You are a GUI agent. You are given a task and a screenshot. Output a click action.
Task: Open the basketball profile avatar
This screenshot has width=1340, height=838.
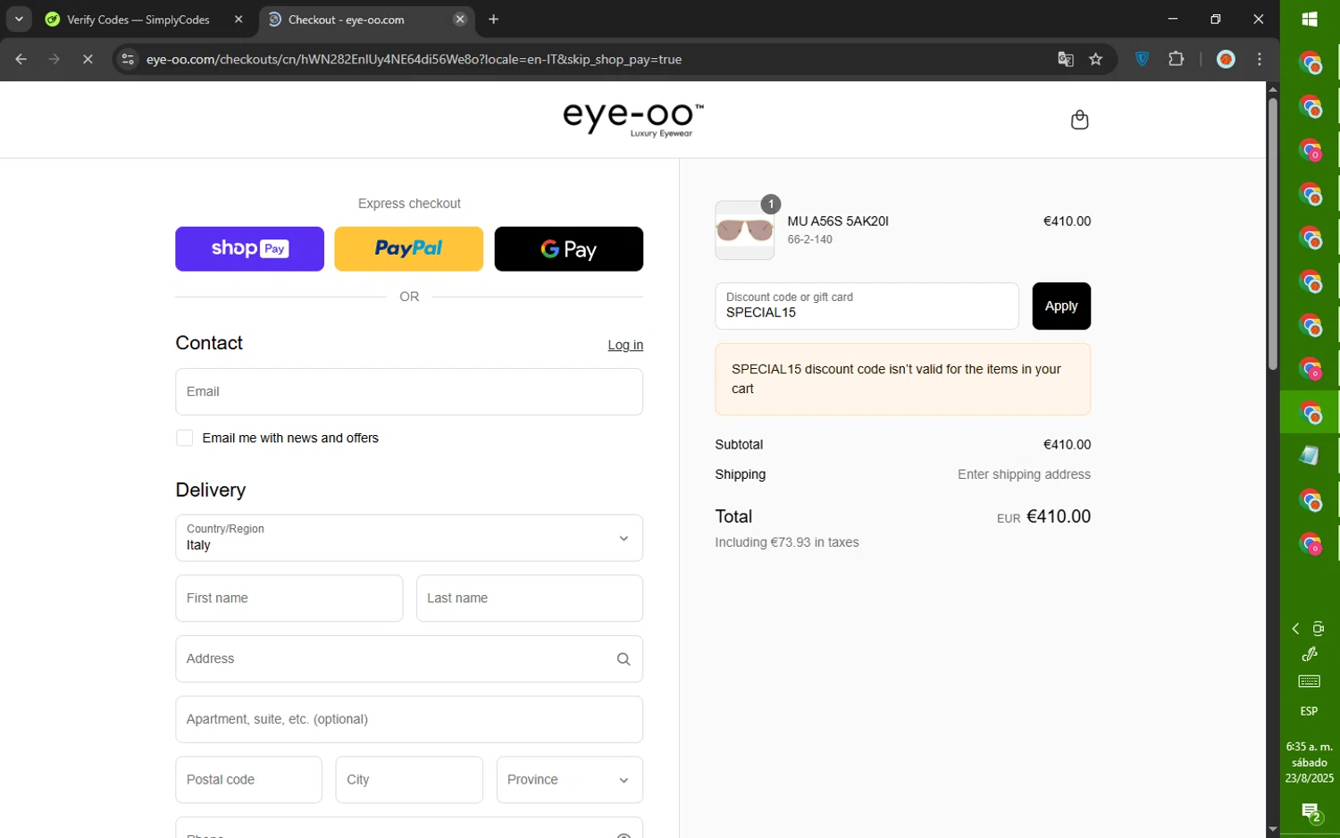1226,59
